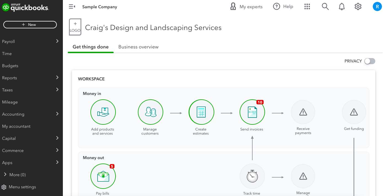Open My accountant in sidebar
383x196 pixels.
(x=16, y=126)
